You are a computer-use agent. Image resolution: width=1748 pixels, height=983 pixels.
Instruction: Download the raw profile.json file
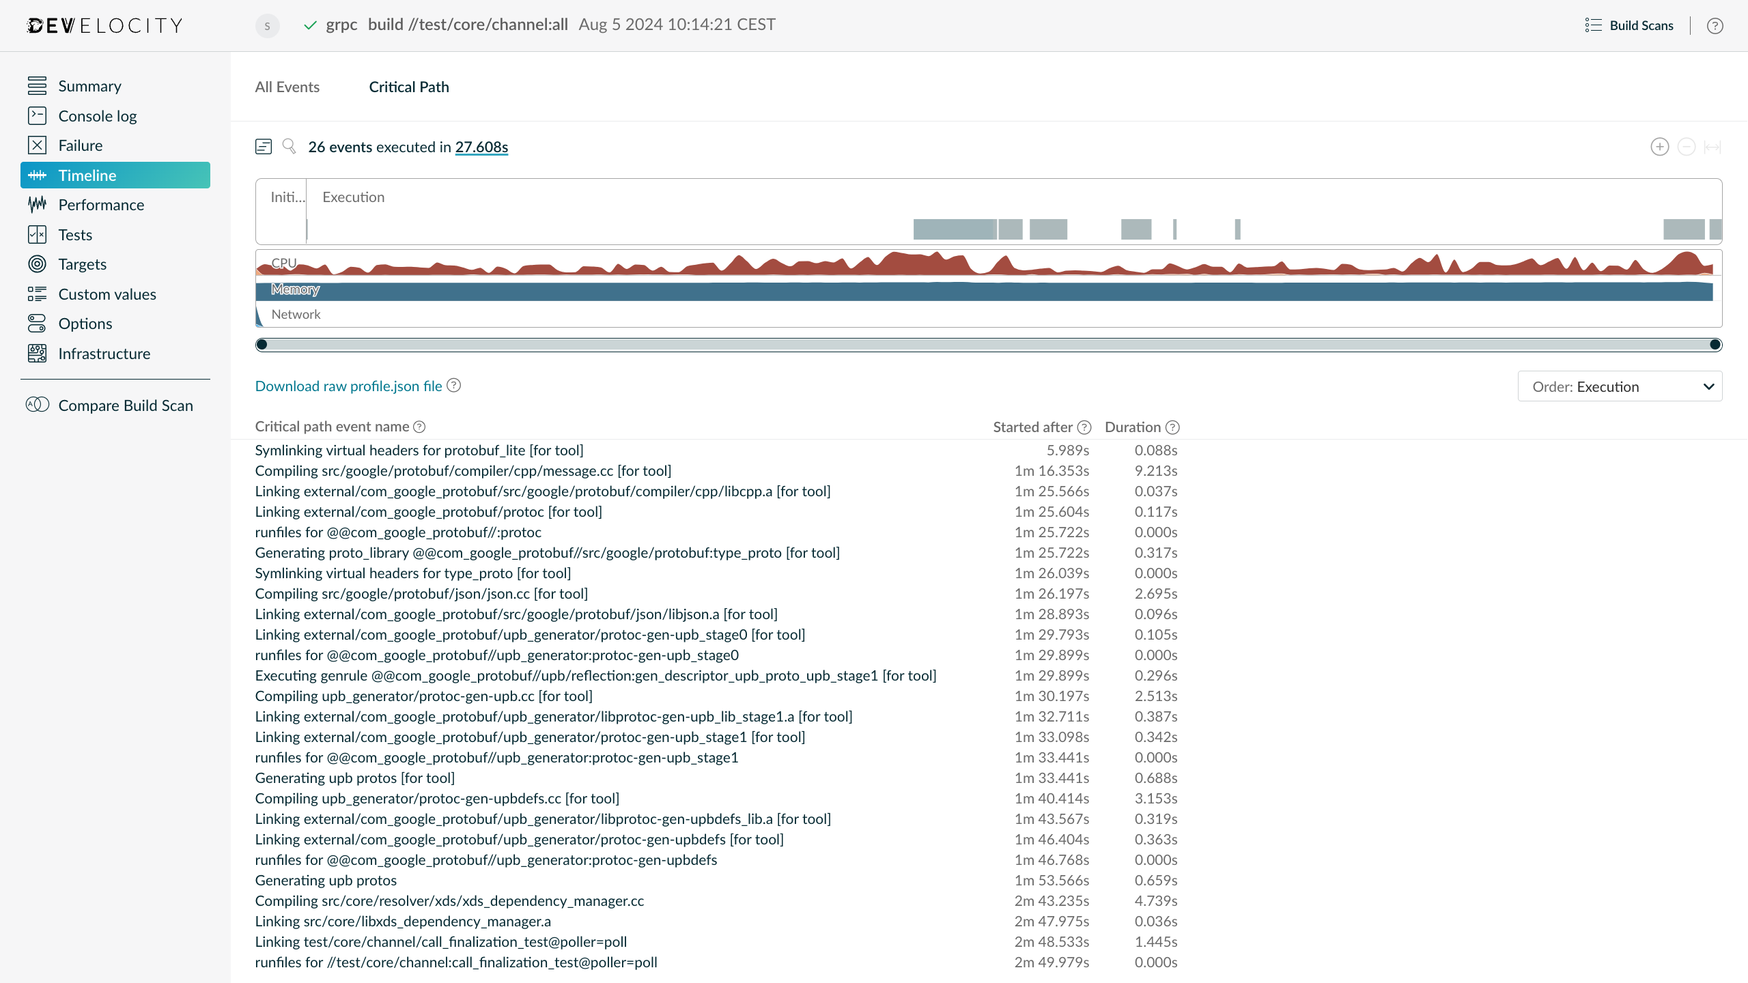point(348,386)
